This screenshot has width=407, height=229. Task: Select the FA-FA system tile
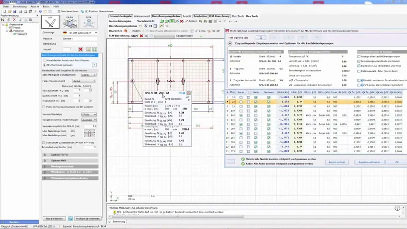pyautogui.click(x=69, y=22)
